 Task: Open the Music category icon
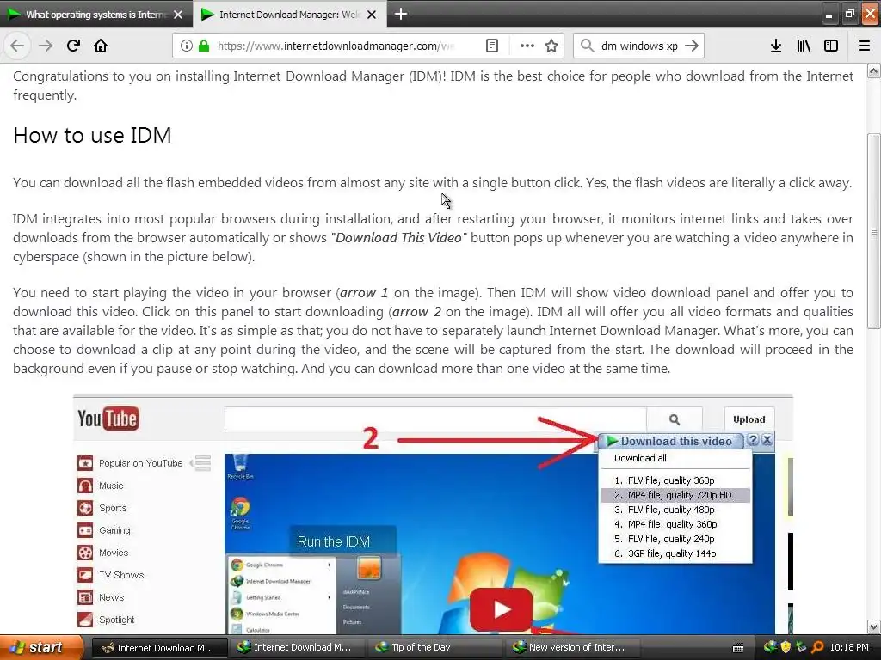click(x=85, y=486)
